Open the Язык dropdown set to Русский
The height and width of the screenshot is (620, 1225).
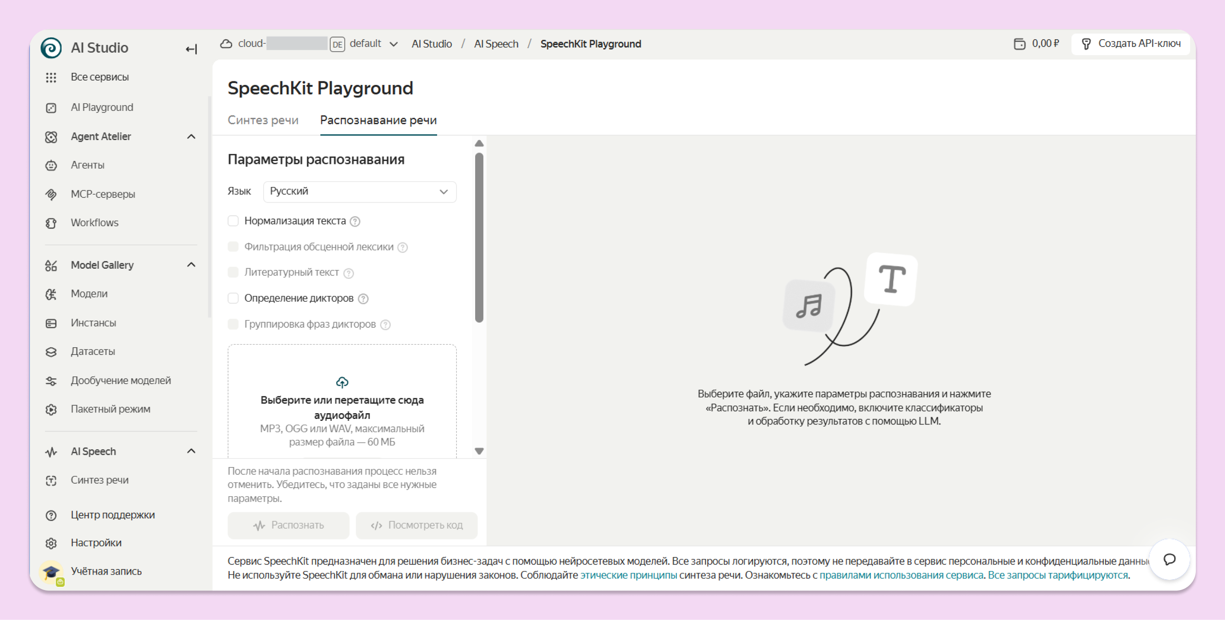click(359, 191)
